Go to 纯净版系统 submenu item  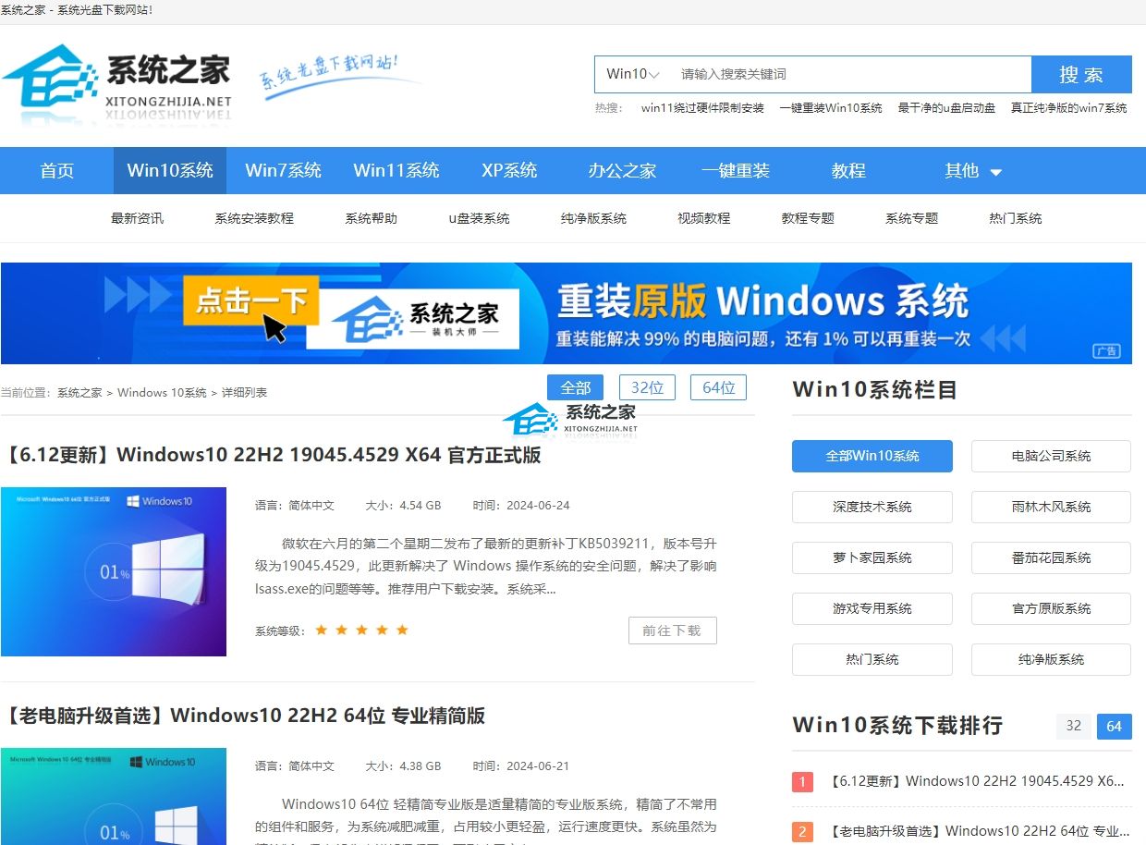coord(593,218)
